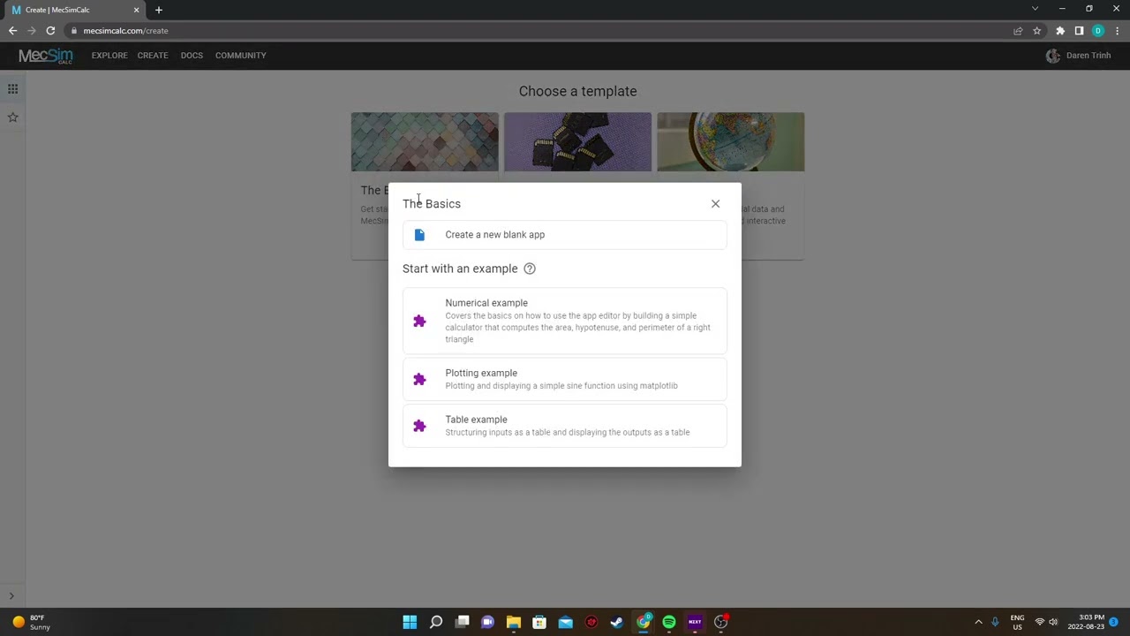This screenshot has height=636, width=1130.
Task: Share this page icon in address bar
Action: coord(1018,31)
